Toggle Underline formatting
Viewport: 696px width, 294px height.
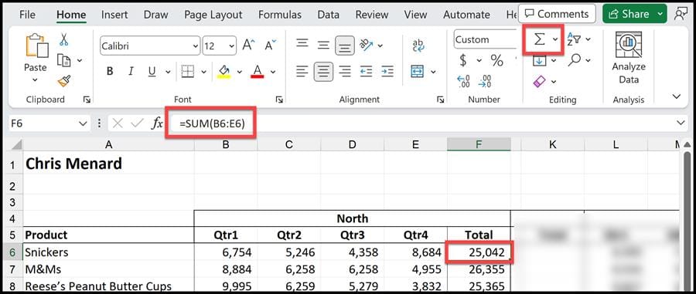tap(152, 71)
